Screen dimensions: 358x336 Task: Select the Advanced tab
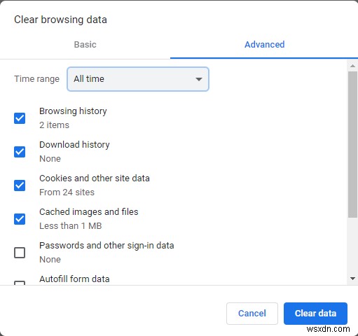pos(264,45)
